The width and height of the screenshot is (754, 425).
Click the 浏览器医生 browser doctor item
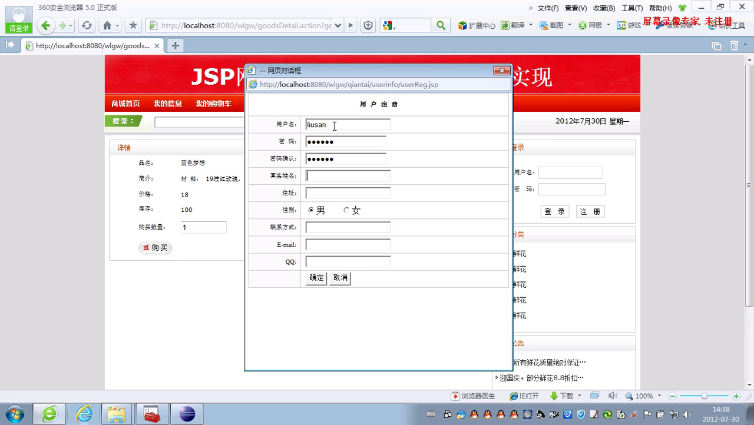[x=473, y=396]
